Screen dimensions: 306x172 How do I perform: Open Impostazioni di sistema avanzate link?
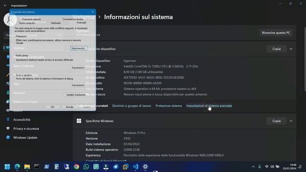(x=209, y=106)
